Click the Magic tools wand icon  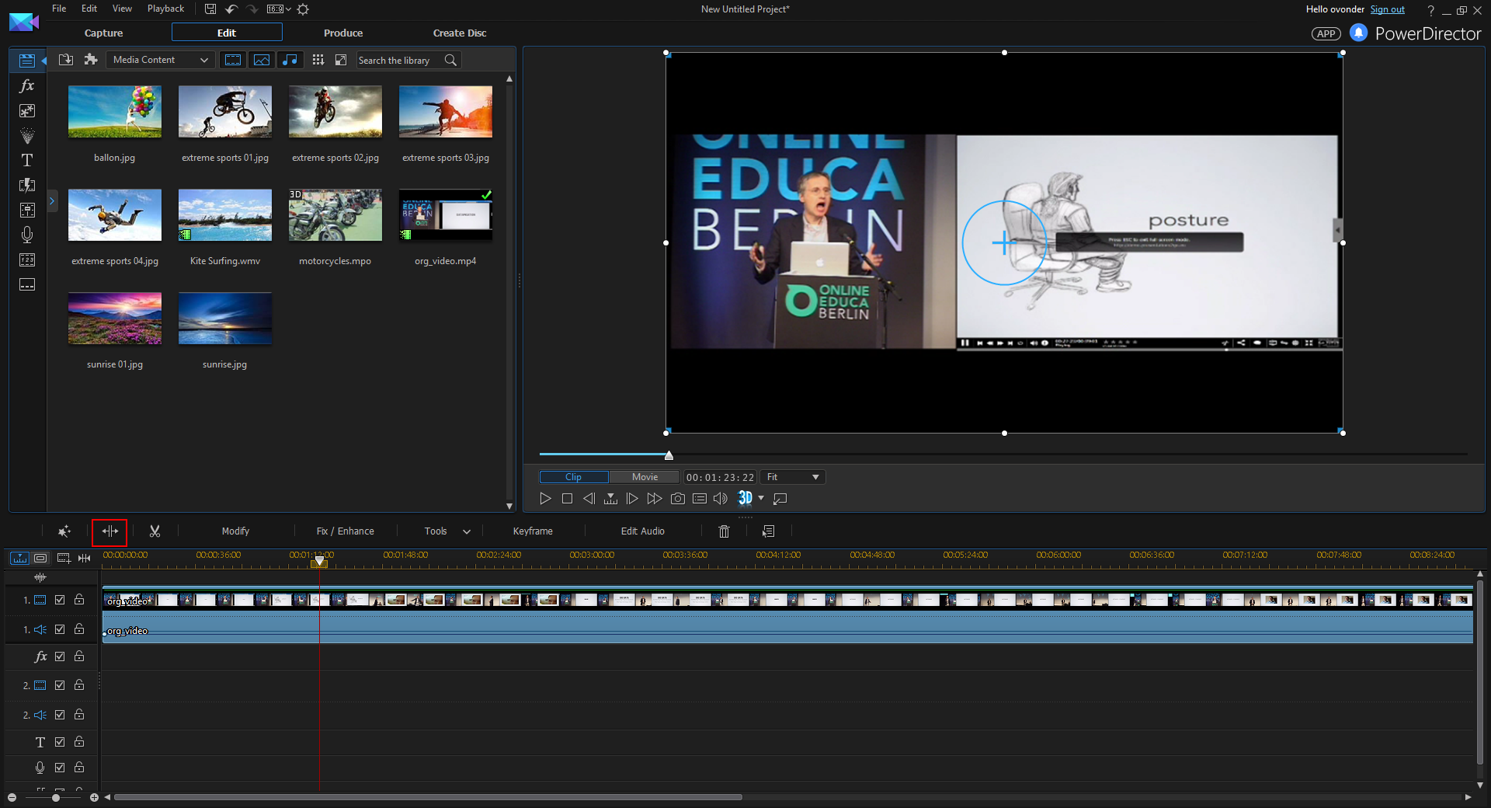click(x=64, y=531)
